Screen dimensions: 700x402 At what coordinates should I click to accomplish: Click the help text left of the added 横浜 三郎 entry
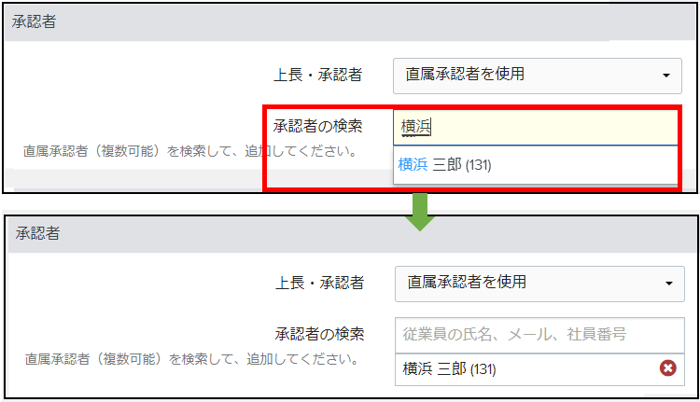click(192, 359)
